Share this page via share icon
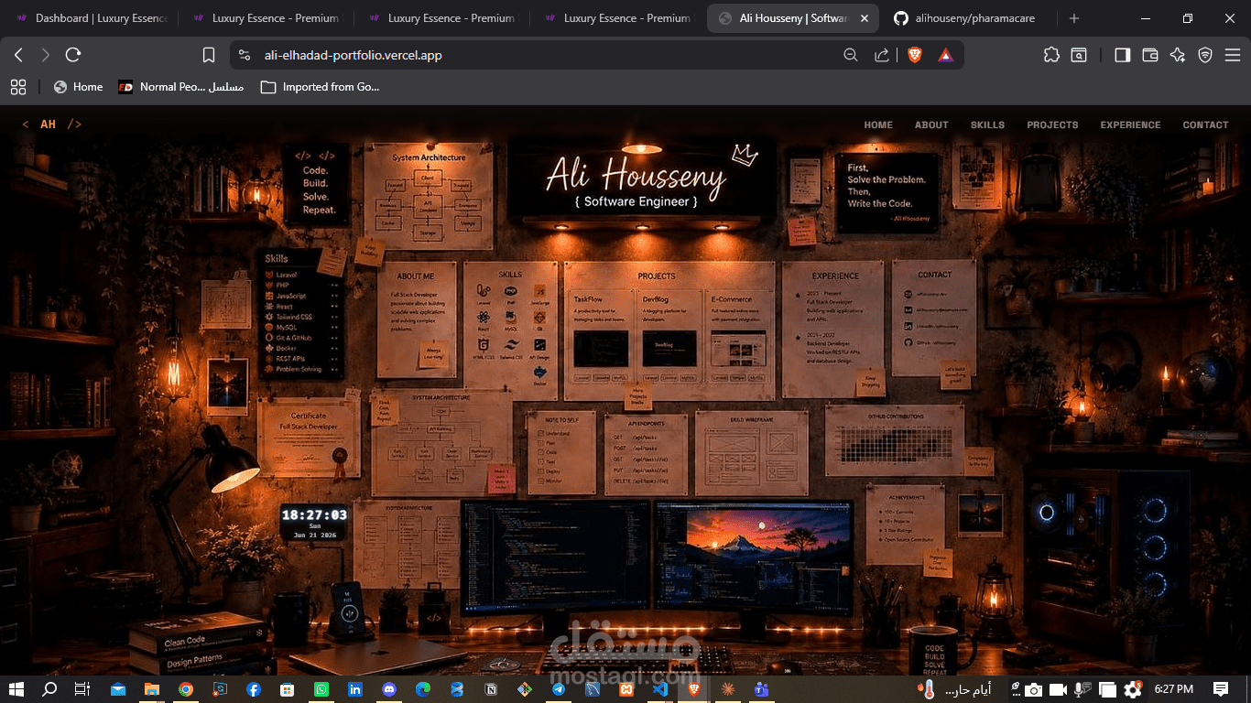Screen dimensions: 1251x703 tap(882, 55)
